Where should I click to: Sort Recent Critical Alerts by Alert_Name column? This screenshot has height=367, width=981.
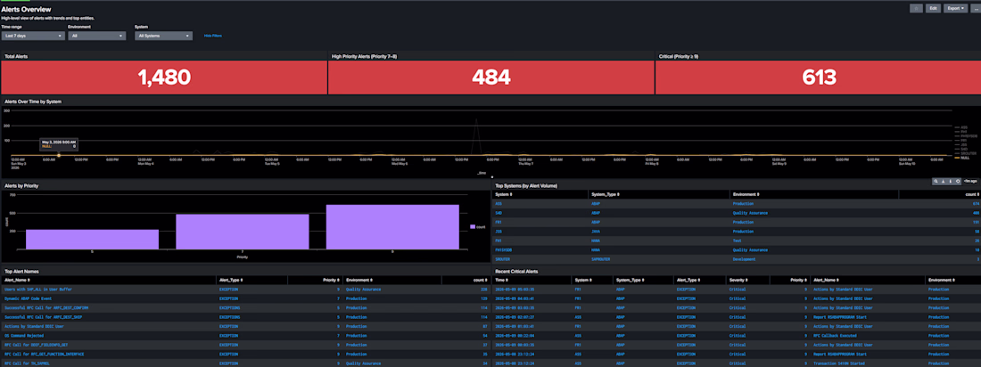coord(826,280)
